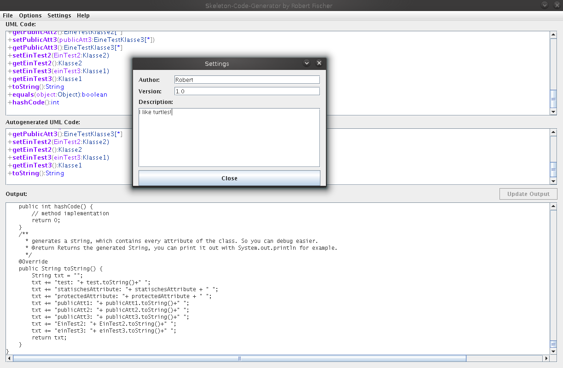Image resolution: width=563 pixels, height=368 pixels.
Task: Open the Options menu
Action: click(x=30, y=15)
